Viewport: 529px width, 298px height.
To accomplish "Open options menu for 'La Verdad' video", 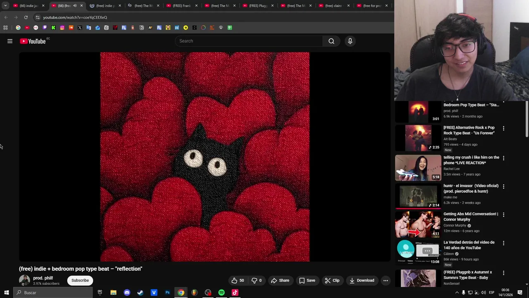I will [x=503, y=243].
